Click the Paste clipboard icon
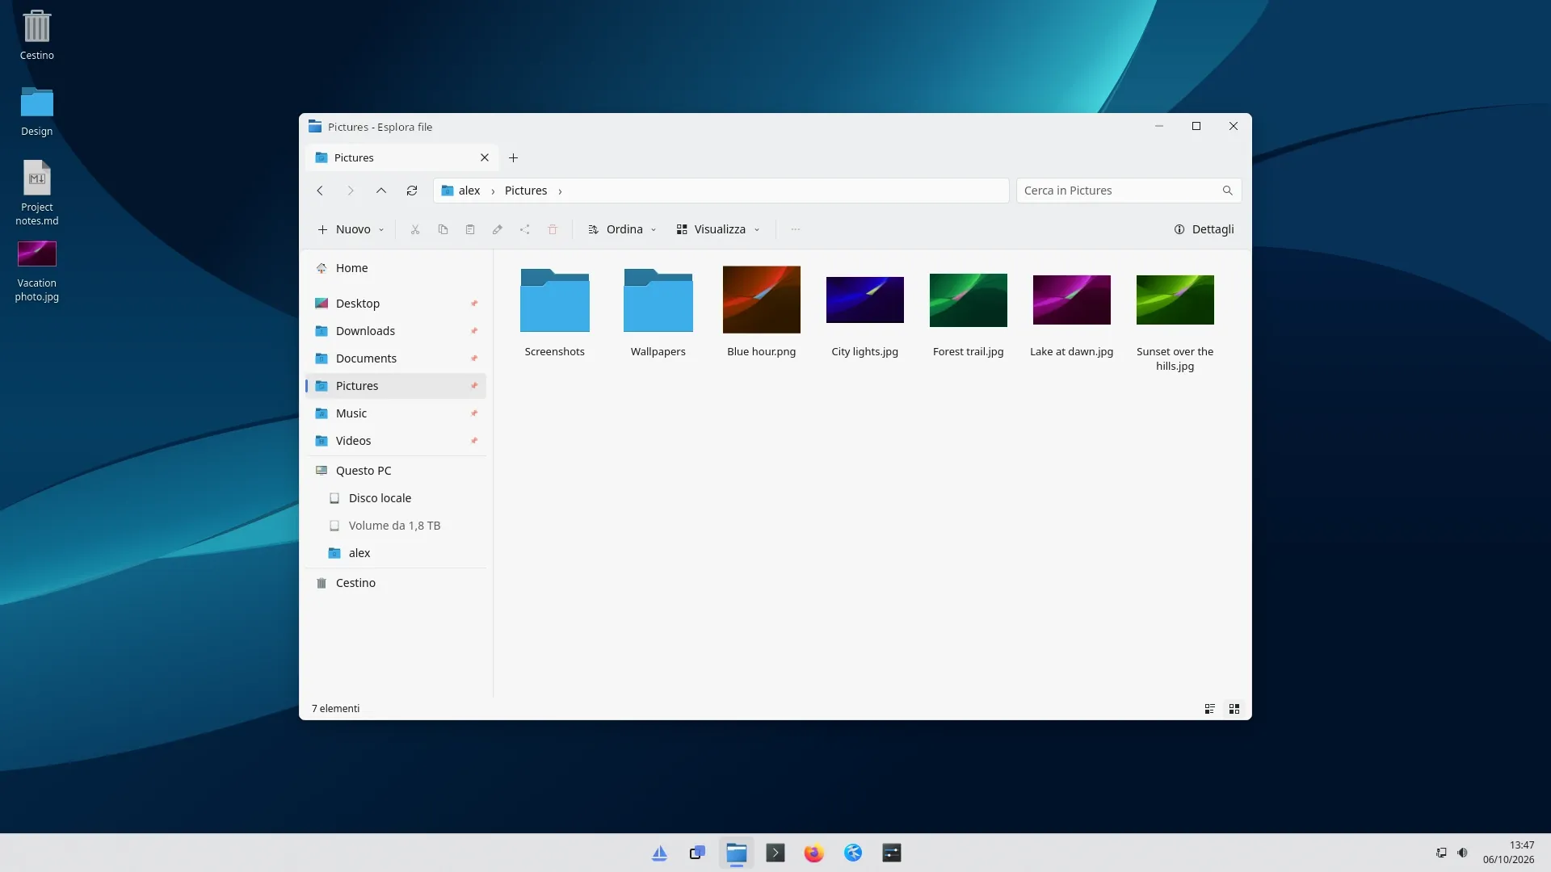The image size is (1551, 872). [470, 229]
